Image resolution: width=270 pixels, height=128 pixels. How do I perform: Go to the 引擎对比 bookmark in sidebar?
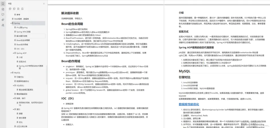coord(20,77)
